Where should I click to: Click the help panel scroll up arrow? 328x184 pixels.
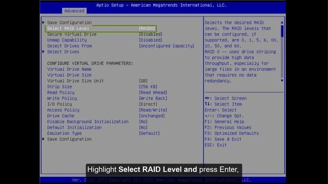point(282,22)
